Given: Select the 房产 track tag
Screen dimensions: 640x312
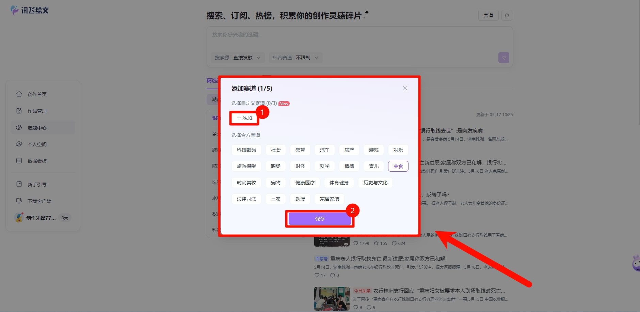Looking at the screenshot, I should coord(349,150).
